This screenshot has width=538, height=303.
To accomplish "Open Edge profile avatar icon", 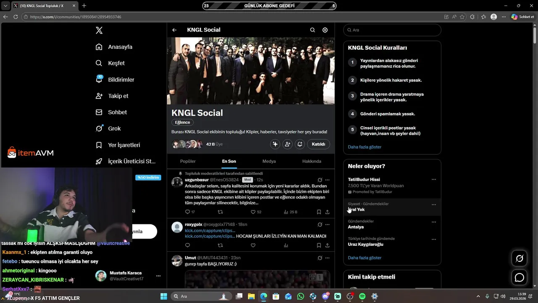I will point(493,17).
